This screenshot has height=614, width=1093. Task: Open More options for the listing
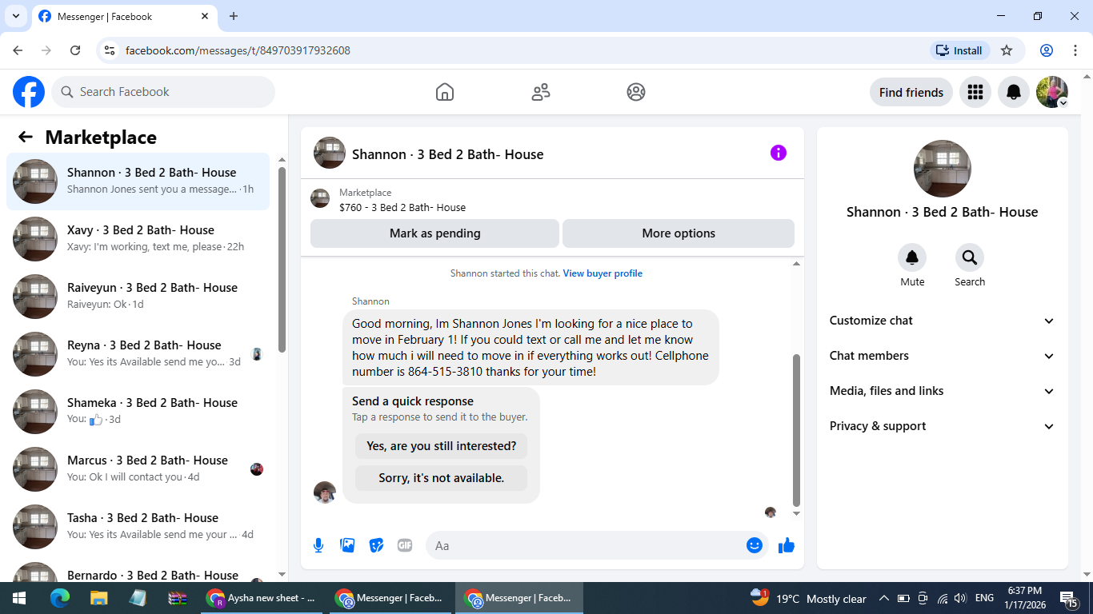click(679, 233)
